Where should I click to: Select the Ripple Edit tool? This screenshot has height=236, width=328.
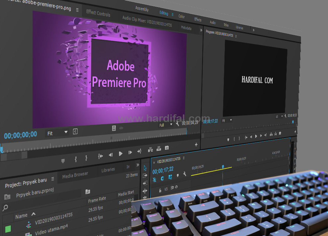pos(145,191)
